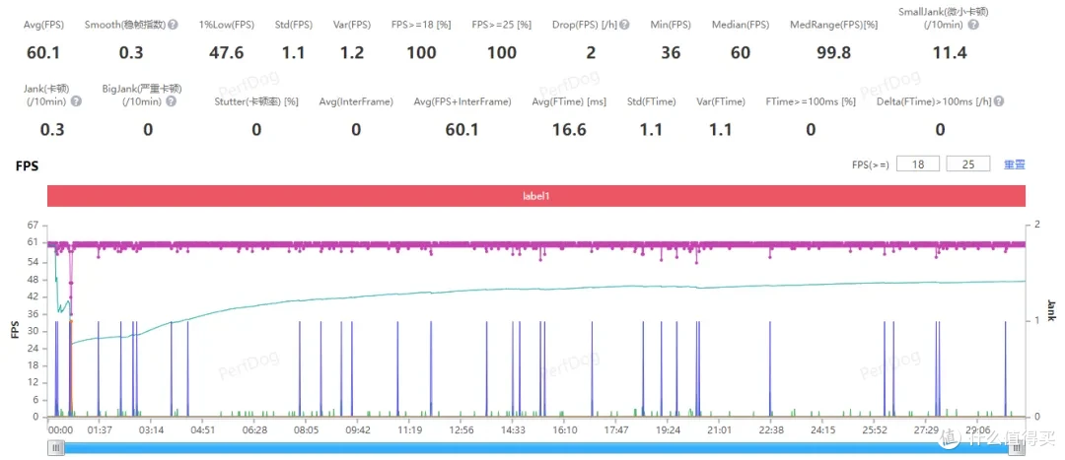Open the help icon next to Jank (/10min)
The height and width of the screenshot is (460, 1065).
pos(76,101)
